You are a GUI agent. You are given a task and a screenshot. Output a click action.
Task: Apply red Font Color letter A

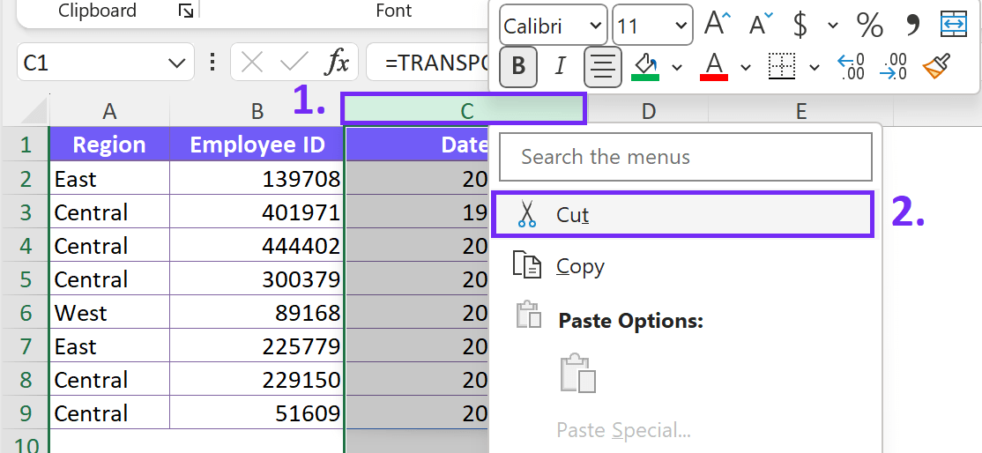(x=714, y=66)
